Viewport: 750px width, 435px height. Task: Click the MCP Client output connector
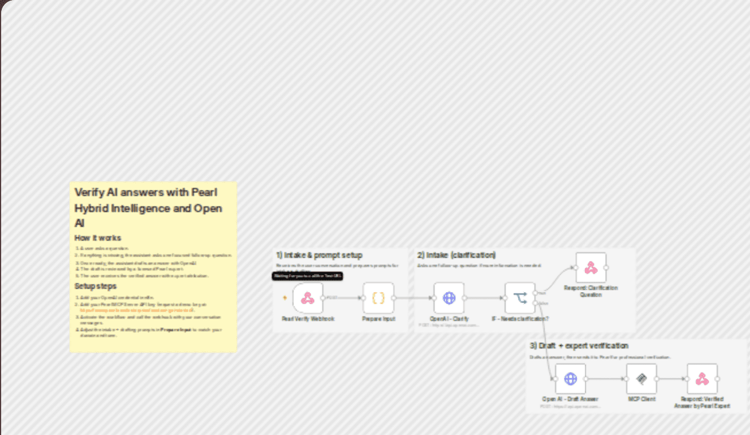657,379
